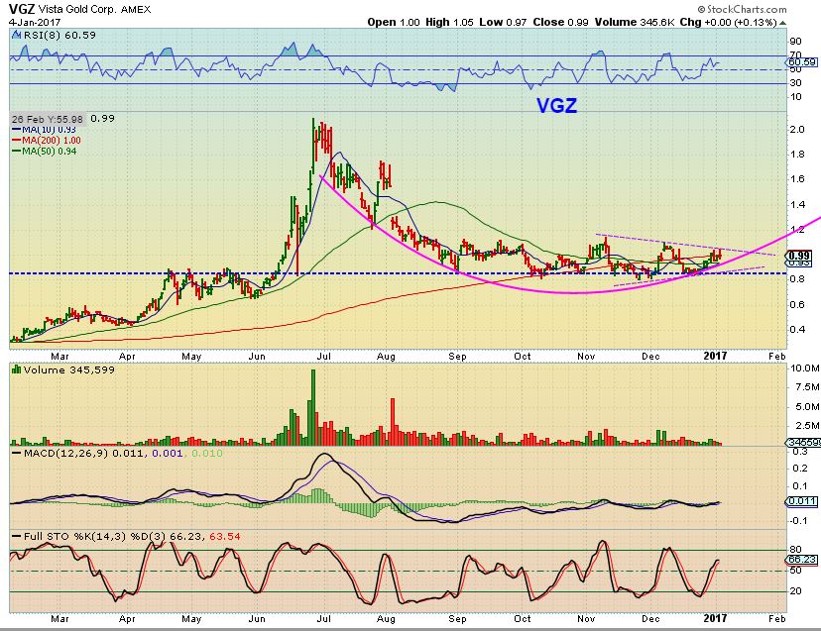821x631 pixels.
Task: Click the Open 1.00 header value
Action: [394, 22]
